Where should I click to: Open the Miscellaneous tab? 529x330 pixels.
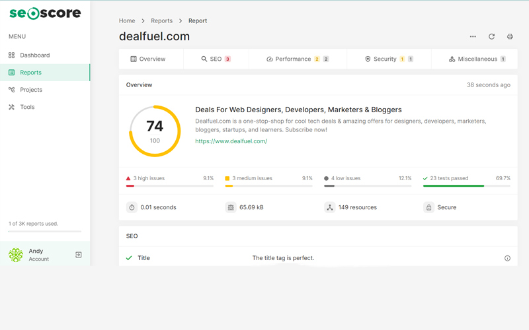474,59
